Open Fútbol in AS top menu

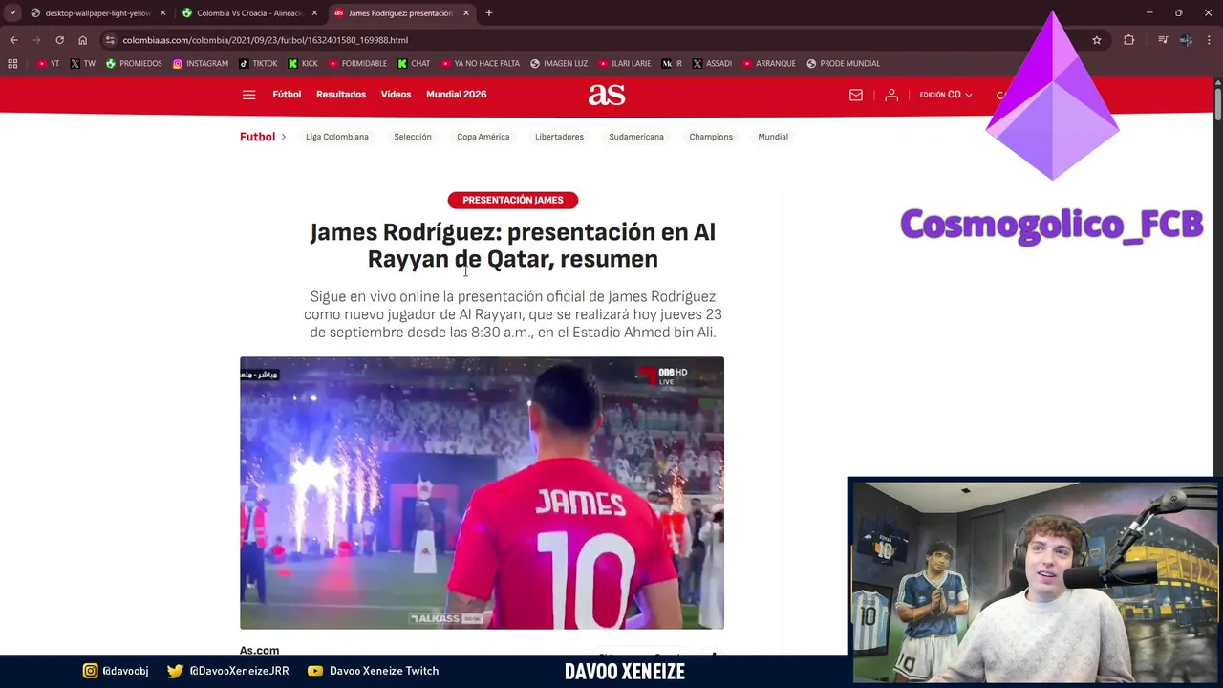[287, 95]
